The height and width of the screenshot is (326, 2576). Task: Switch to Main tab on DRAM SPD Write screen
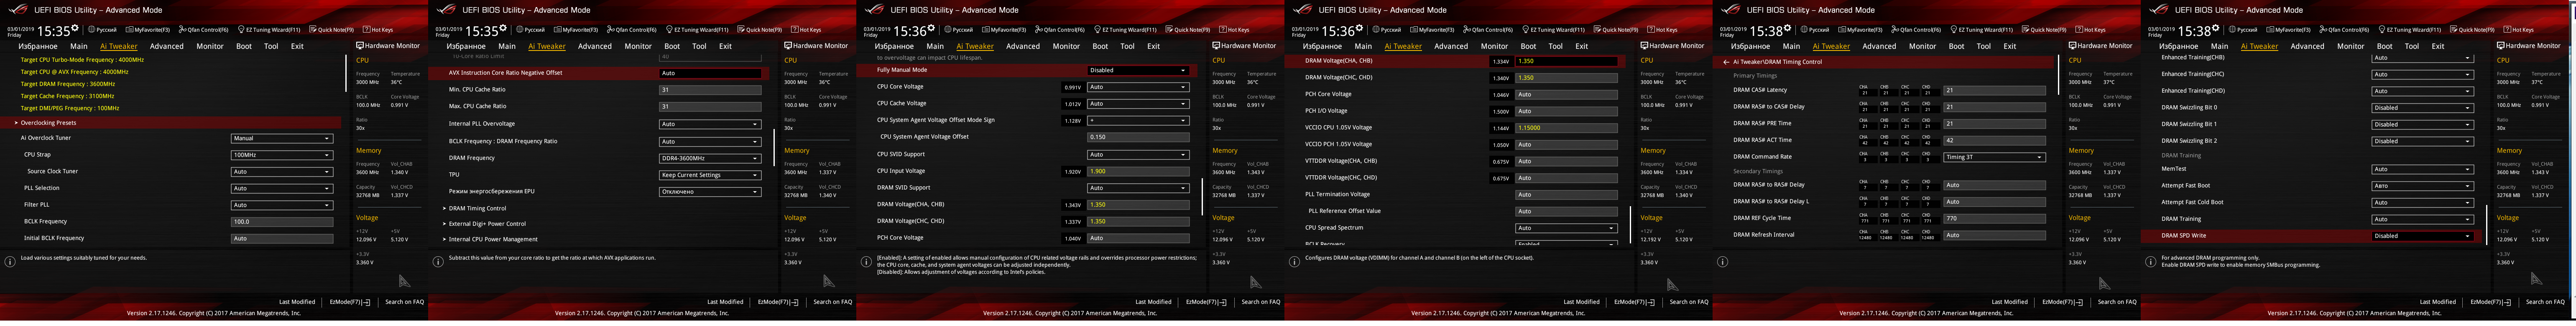[x=2219, y=46]
